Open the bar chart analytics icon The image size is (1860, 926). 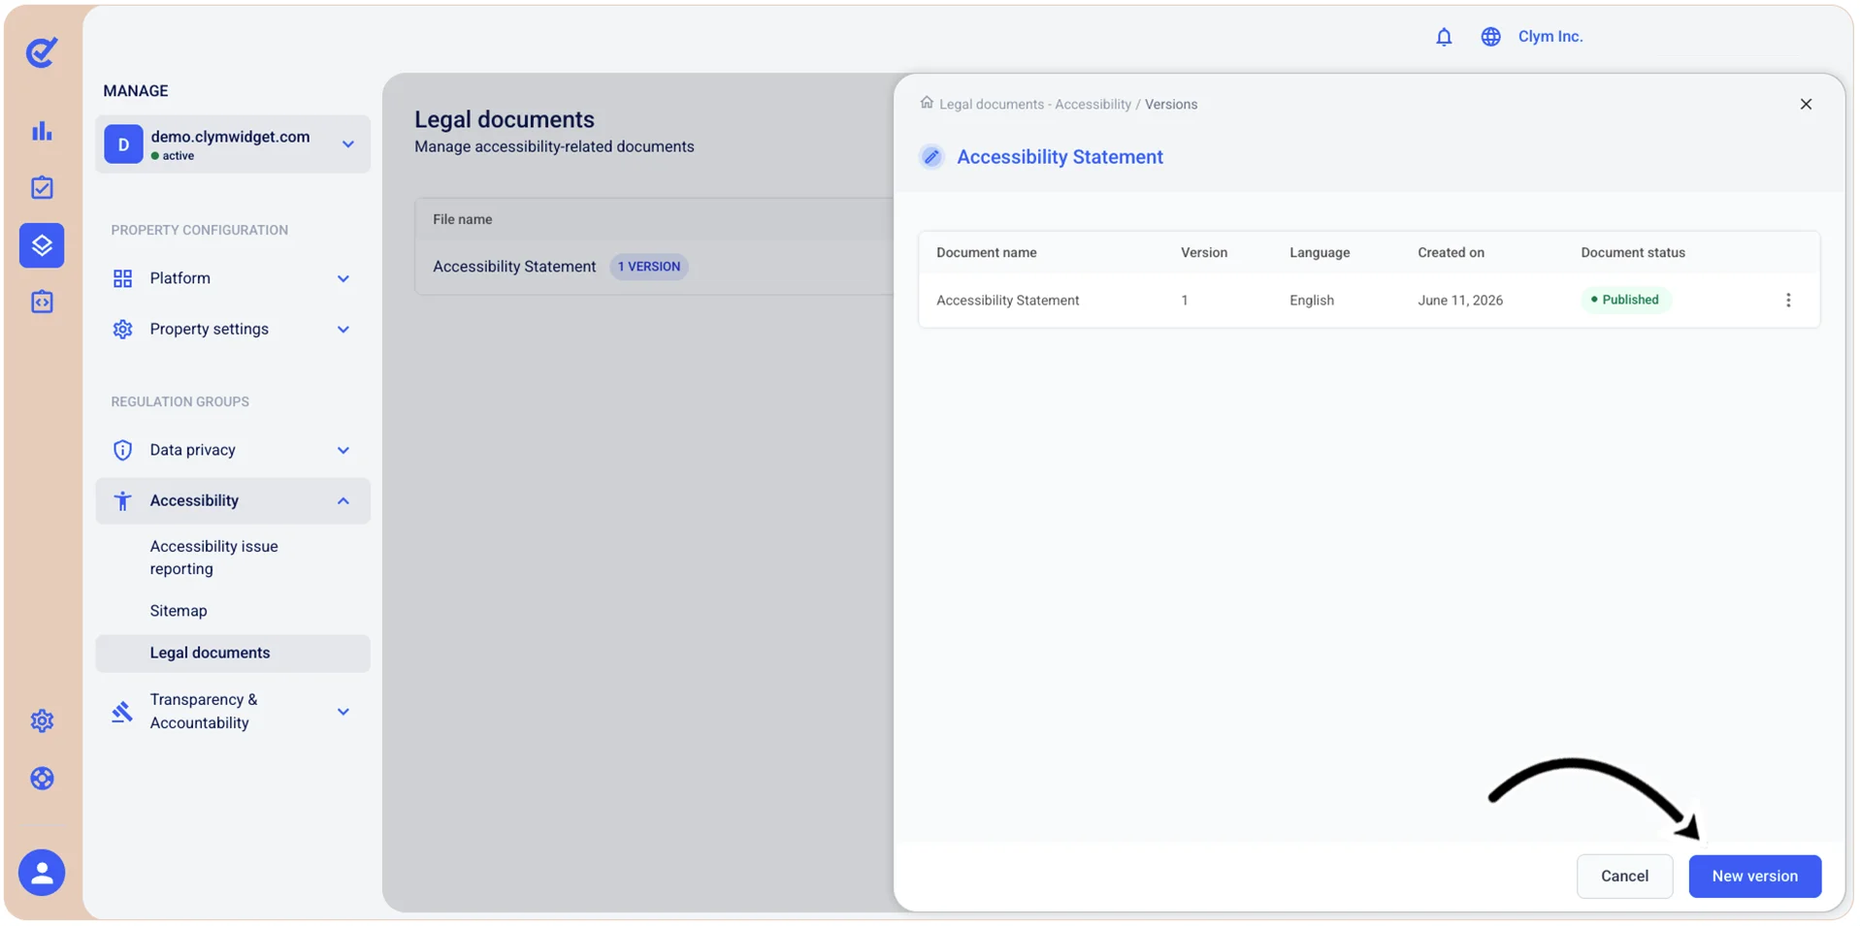click(42, 131)
